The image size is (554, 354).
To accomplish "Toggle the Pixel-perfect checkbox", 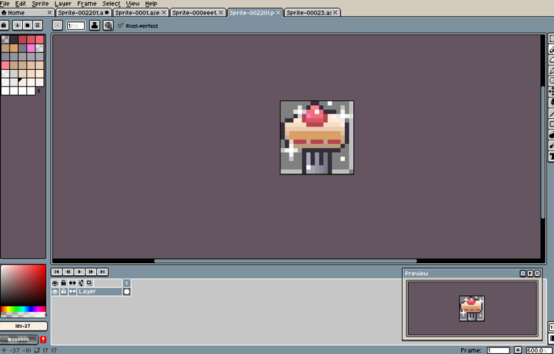I will [138, 26].
